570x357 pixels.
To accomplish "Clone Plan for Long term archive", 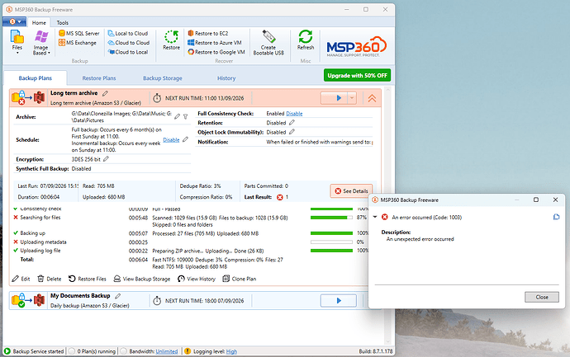I will (240, 279).
